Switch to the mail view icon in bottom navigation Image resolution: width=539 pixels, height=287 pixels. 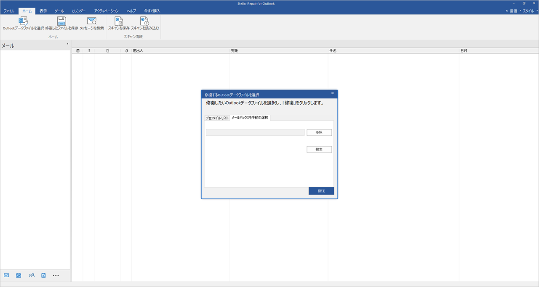coord(6,275)
